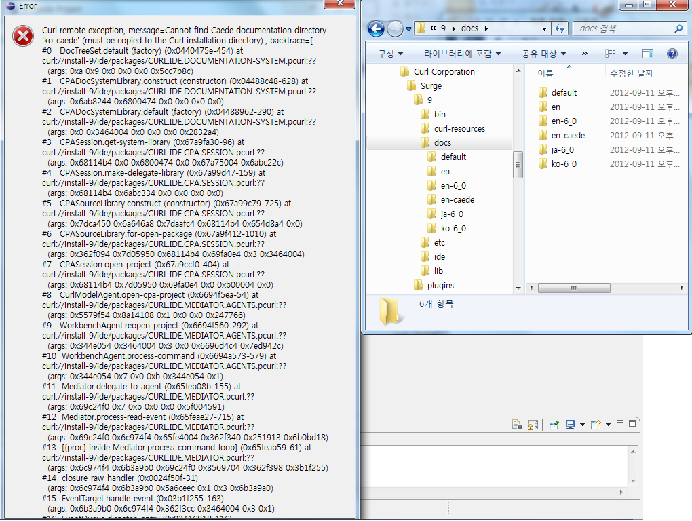692x521 pixels.
Task: Sort files by the 수정한 날짜 column header
Action: pyautogui.click(x=631, y=73)
